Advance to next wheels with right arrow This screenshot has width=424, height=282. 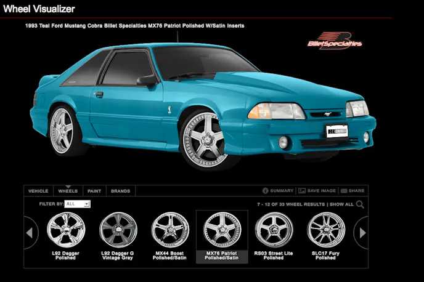[362, 233]
